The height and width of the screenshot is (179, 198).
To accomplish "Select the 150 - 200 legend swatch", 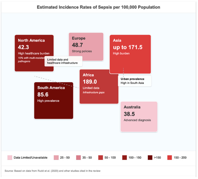I will (x=170, y=158).
